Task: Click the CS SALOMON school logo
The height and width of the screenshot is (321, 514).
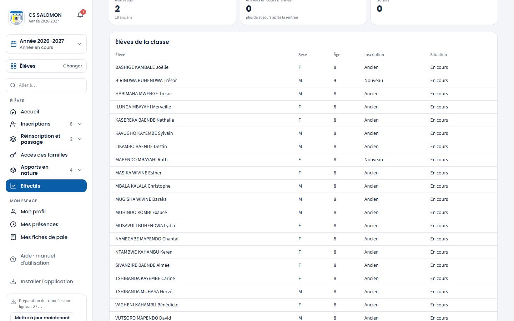Action: pyautogui.click(x=16, y=17)
